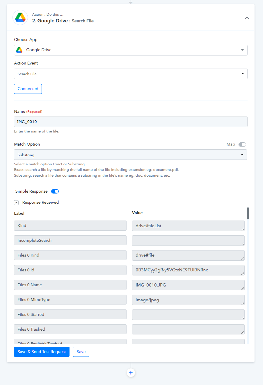Click Save & Send Test Request
The image size is (263, 385).
click(42, 352)
